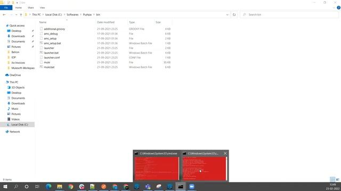341x191 pixels.
Task: Open taskbar clock and date
Action: click(332, 186)
